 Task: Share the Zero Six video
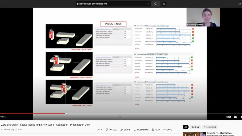125,130
